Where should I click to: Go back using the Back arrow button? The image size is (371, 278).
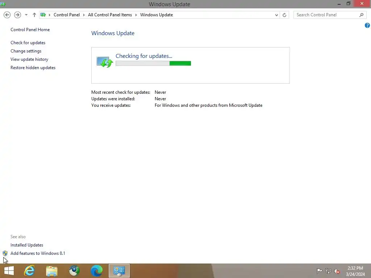(7, 15)
